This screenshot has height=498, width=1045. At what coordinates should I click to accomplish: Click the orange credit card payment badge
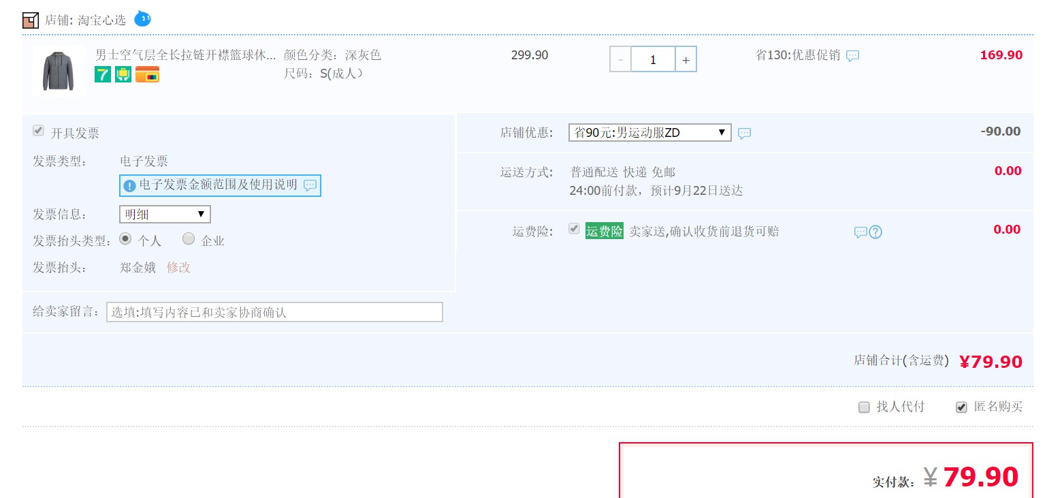[147, 74]
